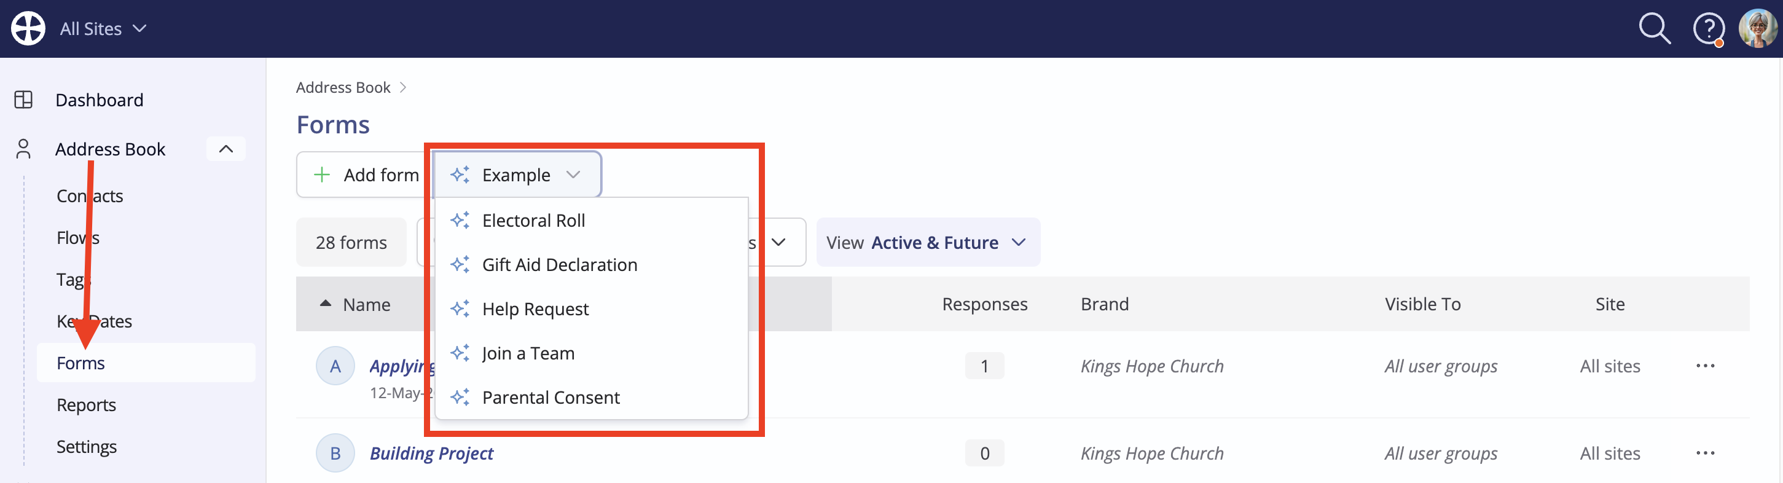Click the round B avatar for Building Project
1783x483 pixels.
335,454
